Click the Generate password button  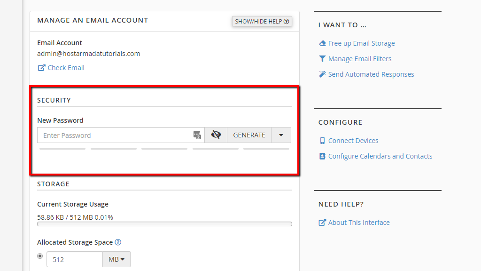(249, 135)
